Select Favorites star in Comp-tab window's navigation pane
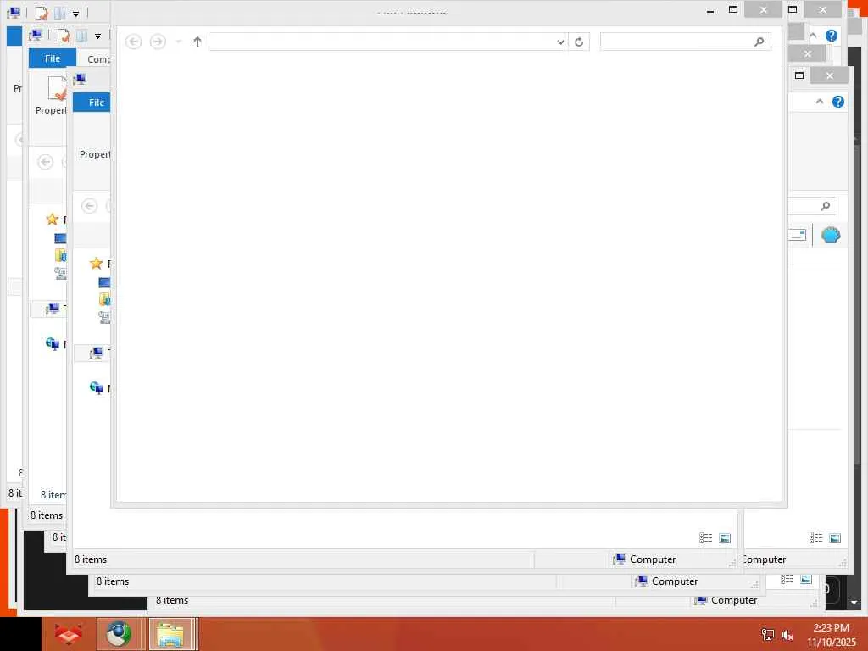Image resolution: width=868 pixels, height=651 pixels. click(x=52, y=220)
